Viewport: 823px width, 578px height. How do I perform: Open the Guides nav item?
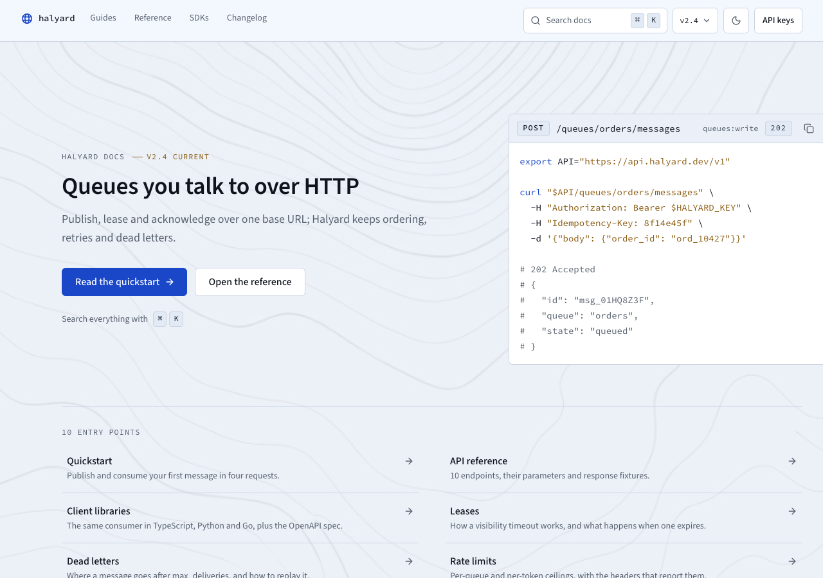point(103,18)
